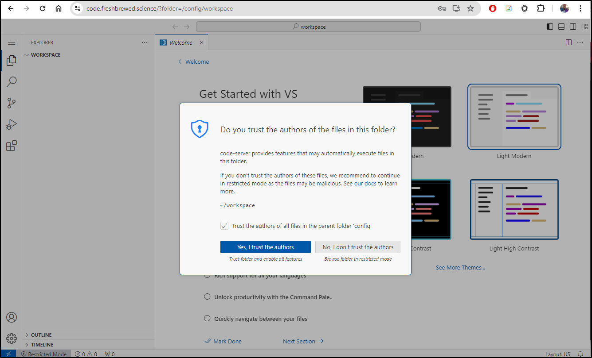Image resolution: width=592 pixels, height=358 pixels.
Task: Close the Welcome tab
Action: tap(202, 42)
